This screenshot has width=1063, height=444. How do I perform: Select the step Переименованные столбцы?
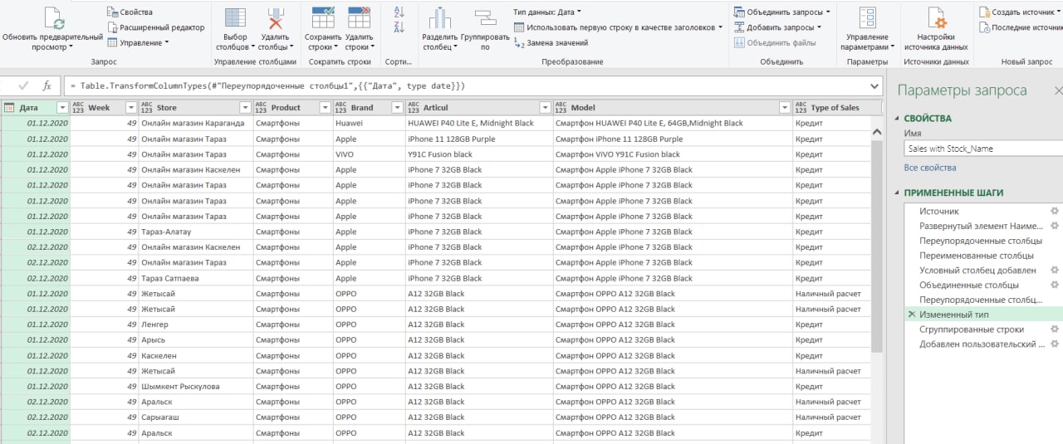(977, 256)
